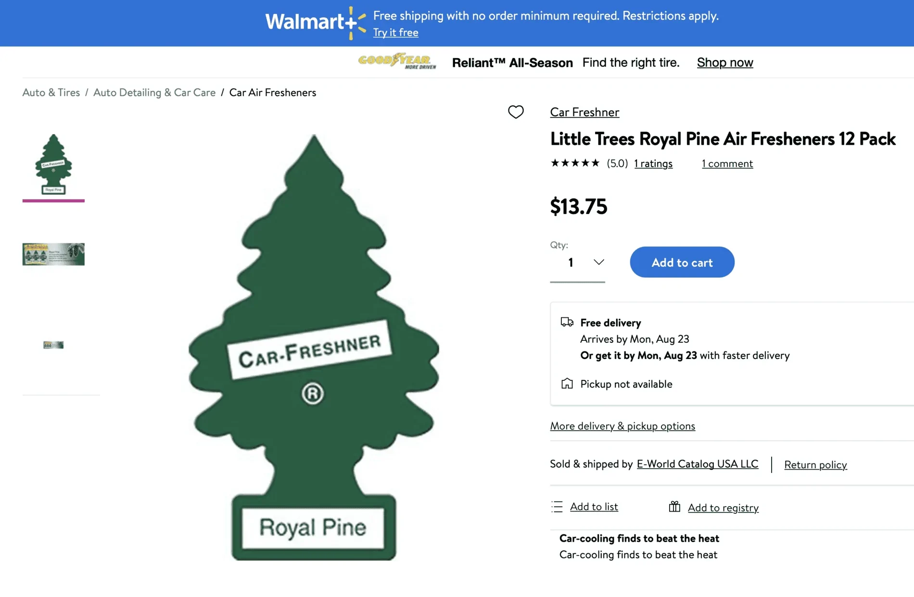
Task: Open Auto Detailing & Car Care breadcrumb
Action: click(154, 92)
